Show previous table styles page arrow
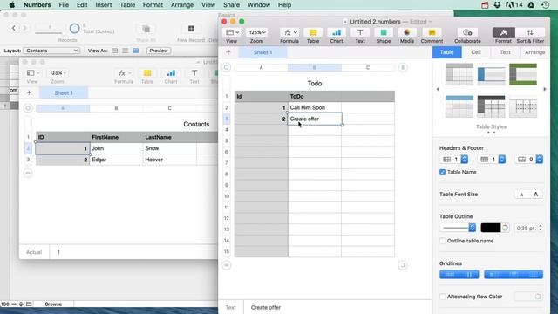558x314 pixels. (x=438, y=89)
